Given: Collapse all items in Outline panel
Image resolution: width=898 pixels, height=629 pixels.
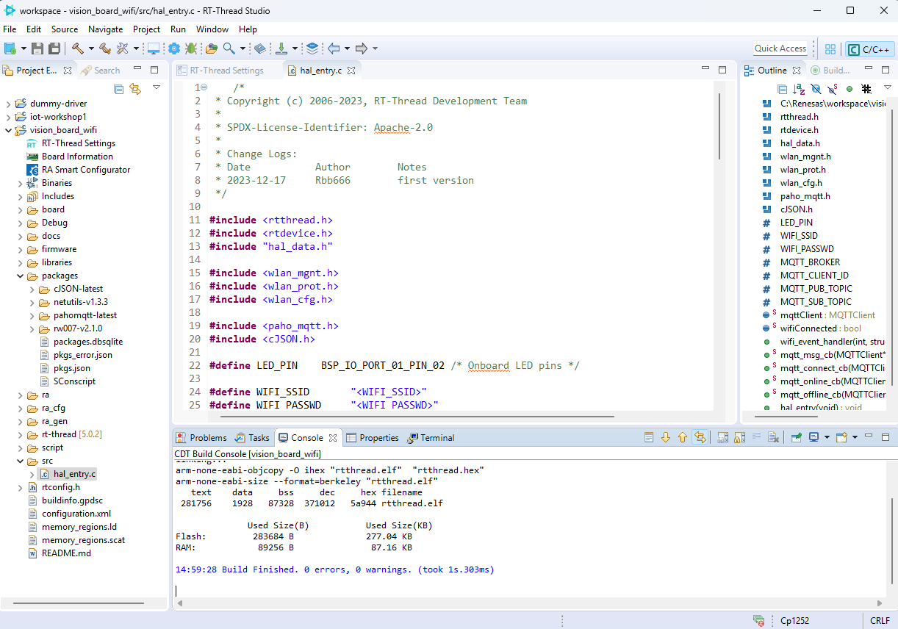Looking at the screenshot, I should pos(783,89).
